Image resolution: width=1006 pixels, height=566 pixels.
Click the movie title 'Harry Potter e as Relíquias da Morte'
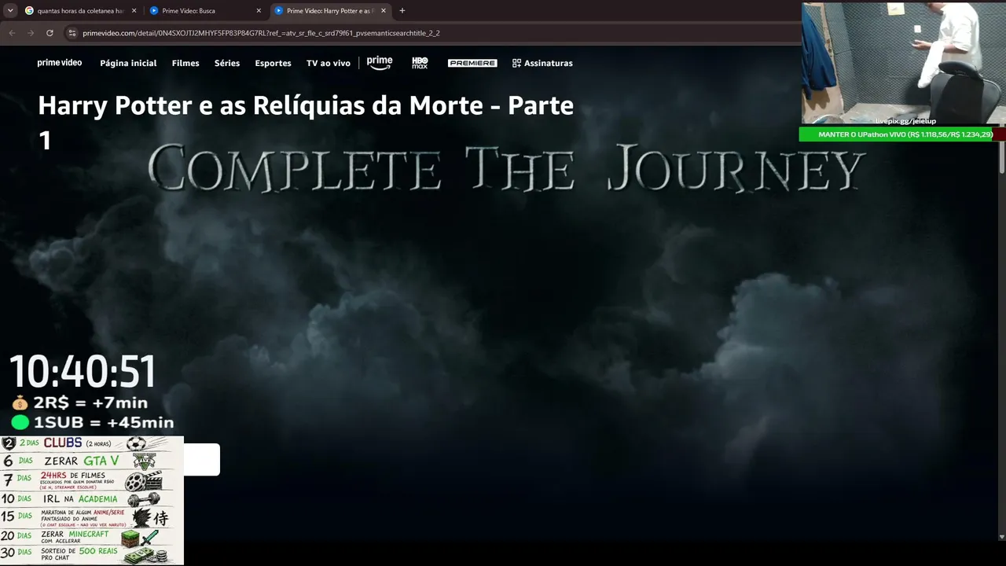click(306, 122)
